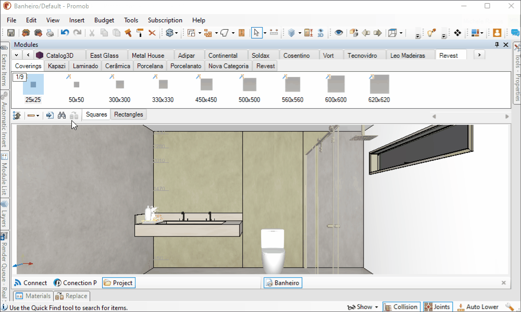Viewport: 521px width, 312px height.
Task: Open the catalog list dropdown chevron
Action: click(x=16, y=55)
